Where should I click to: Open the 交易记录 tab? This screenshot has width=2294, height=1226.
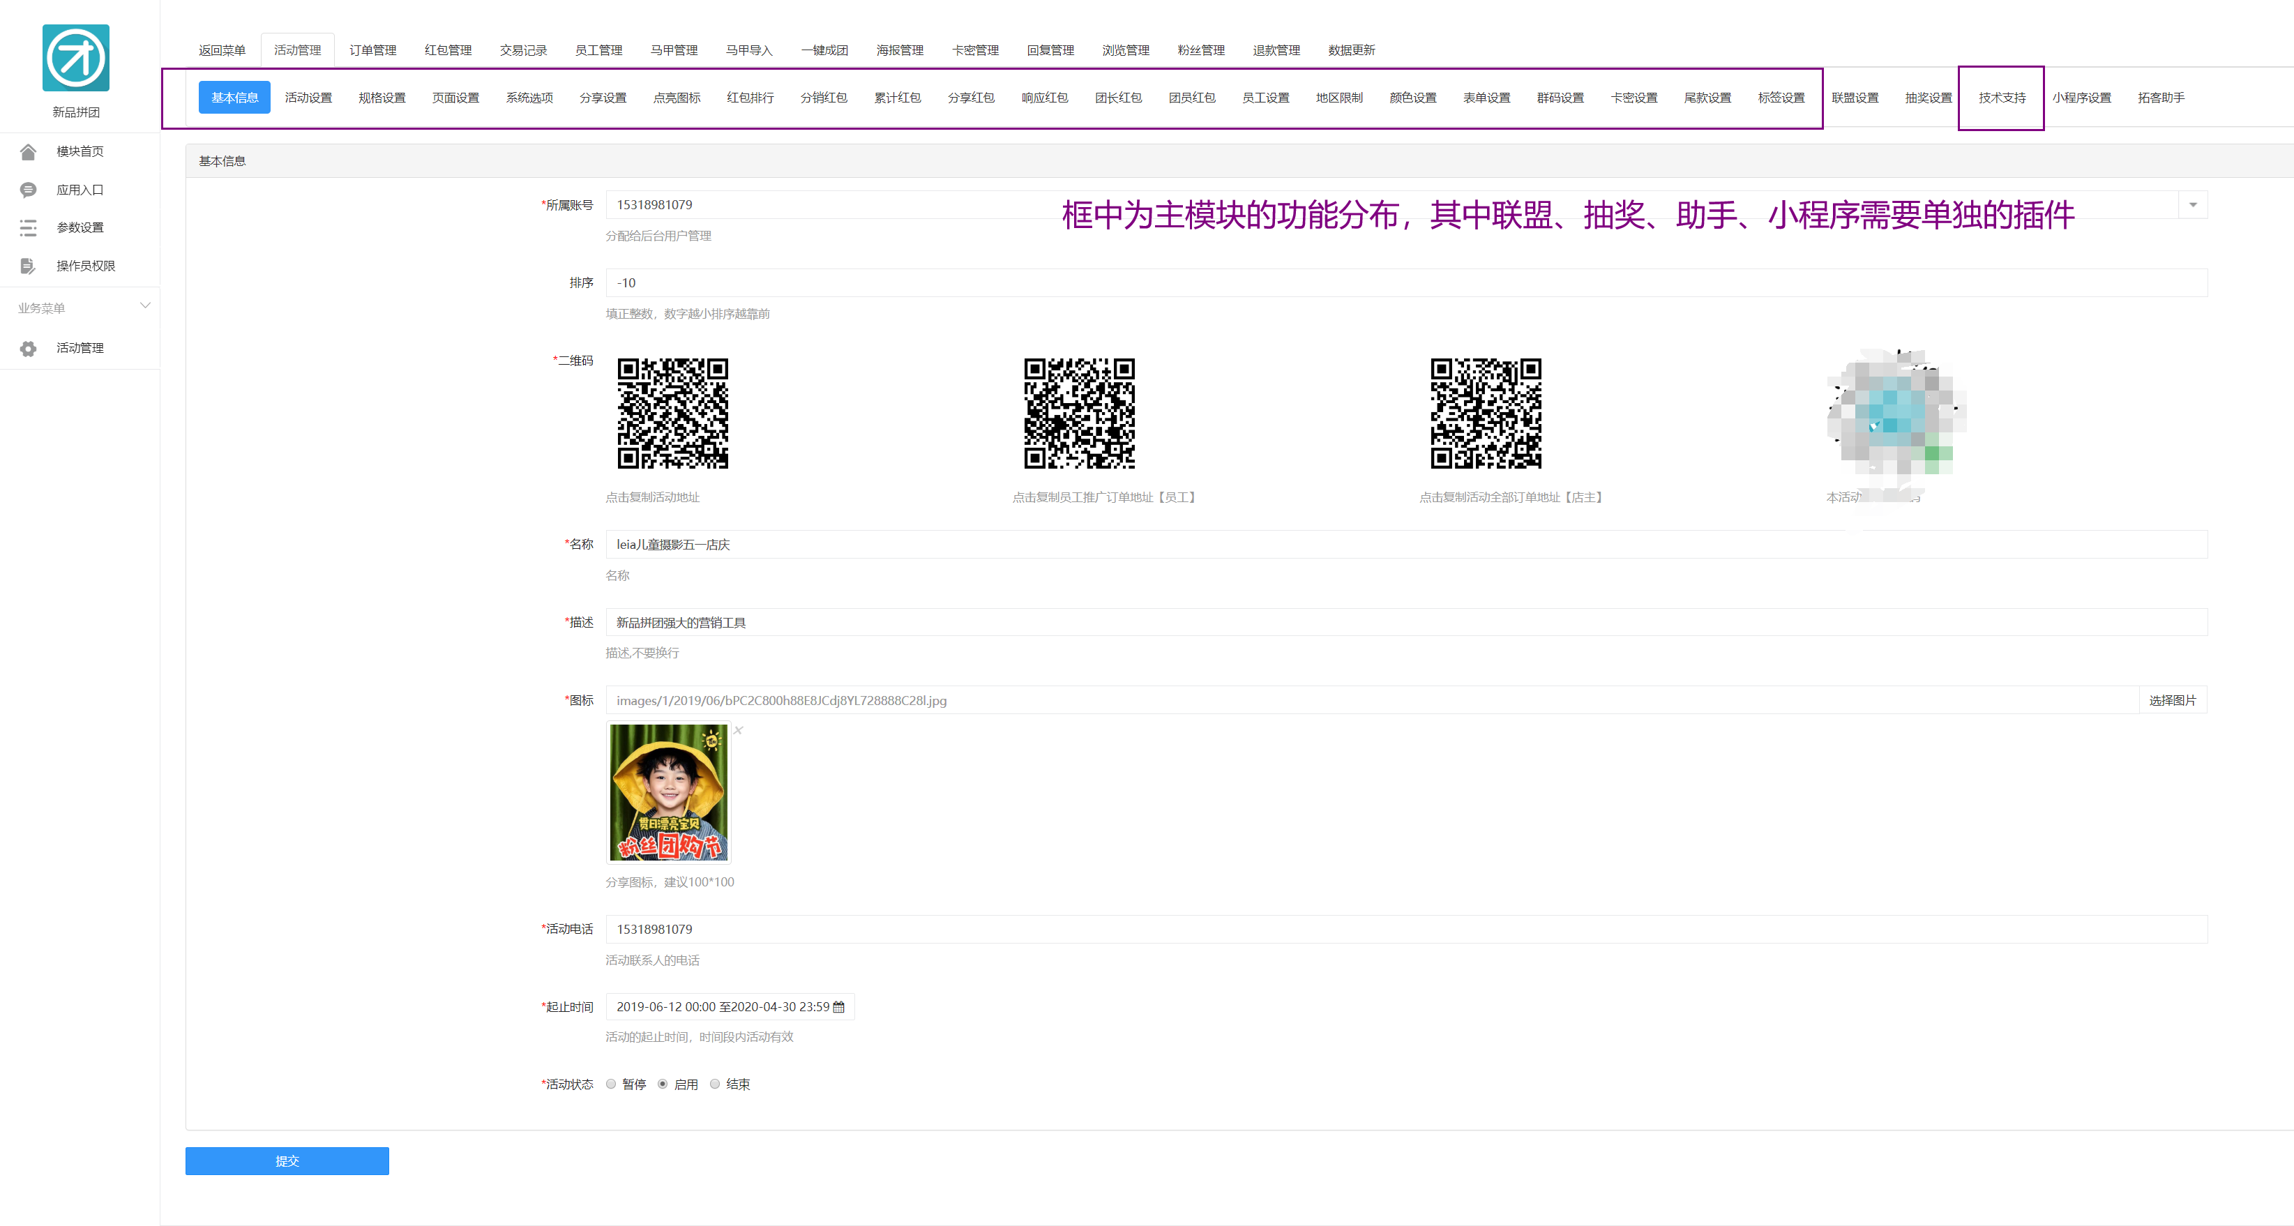click(x=522, y=50)
